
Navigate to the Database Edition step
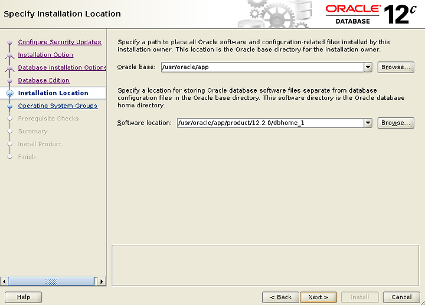[44, 80]
